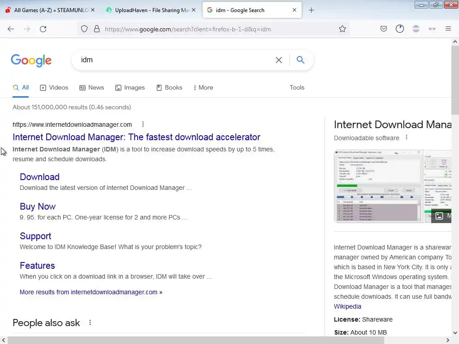Click the scroll left arrow of horizontal scrollbar

[4, 340]
